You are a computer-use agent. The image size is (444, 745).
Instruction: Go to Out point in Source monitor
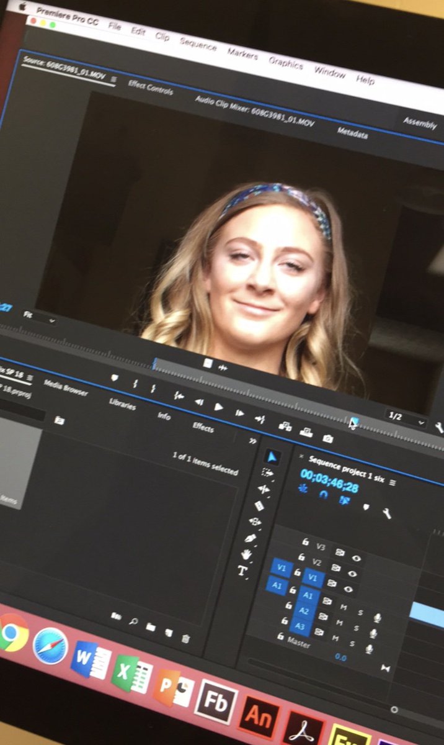coord(260,419)
